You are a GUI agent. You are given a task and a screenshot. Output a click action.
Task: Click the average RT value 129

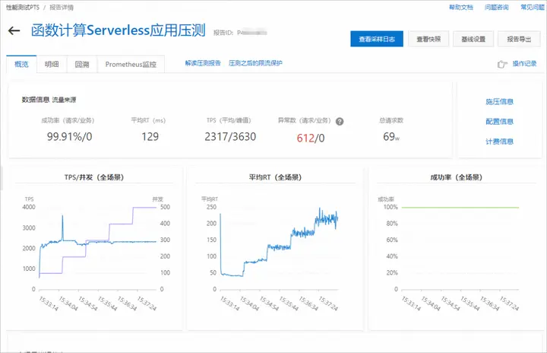click(150, 137)
